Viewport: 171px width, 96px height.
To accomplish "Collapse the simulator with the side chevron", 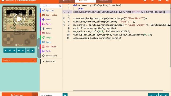I will click(38, 48).
